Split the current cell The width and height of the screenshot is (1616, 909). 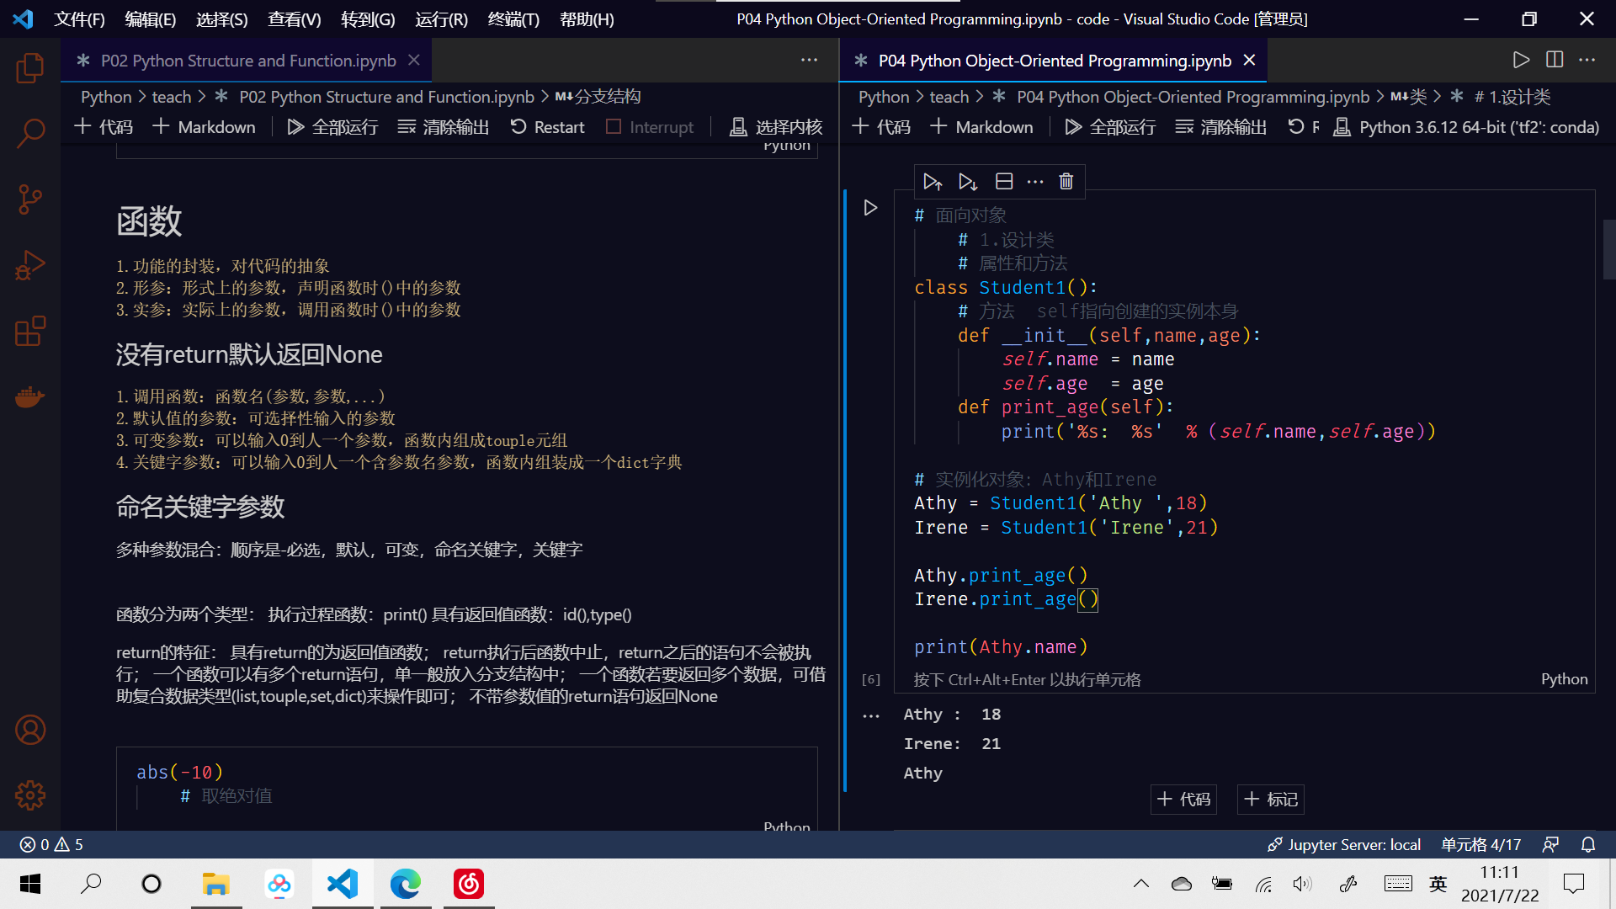[1003, 181]
